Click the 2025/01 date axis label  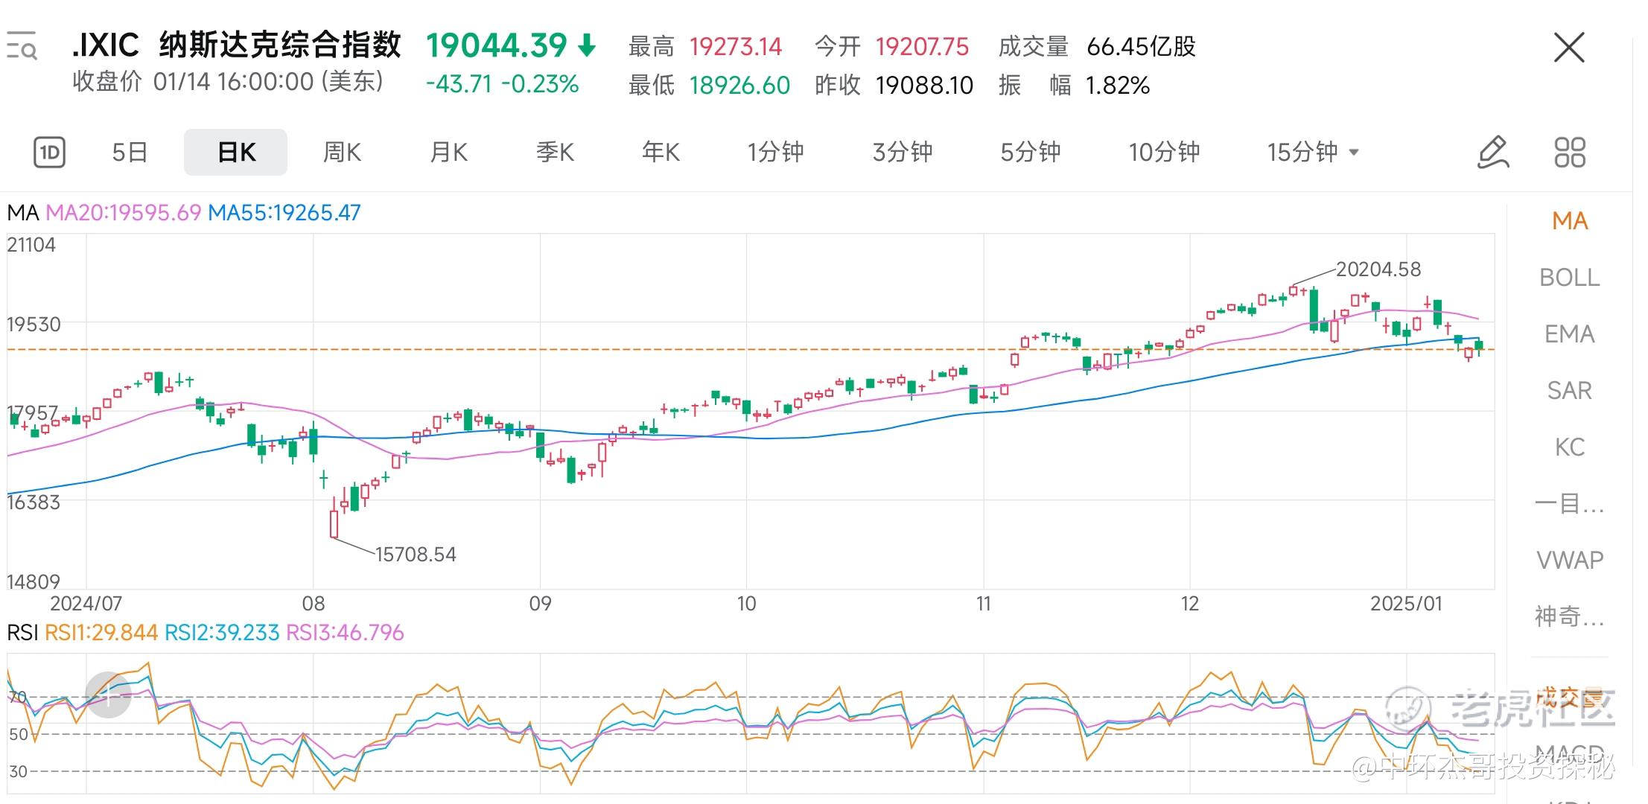click(1406, 604)
